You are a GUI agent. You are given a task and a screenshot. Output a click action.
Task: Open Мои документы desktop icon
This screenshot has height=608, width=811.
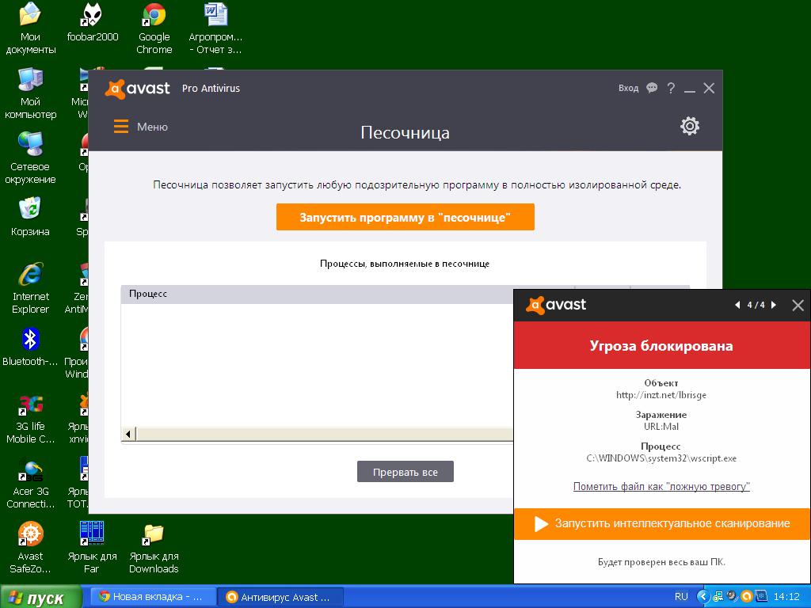31,28
